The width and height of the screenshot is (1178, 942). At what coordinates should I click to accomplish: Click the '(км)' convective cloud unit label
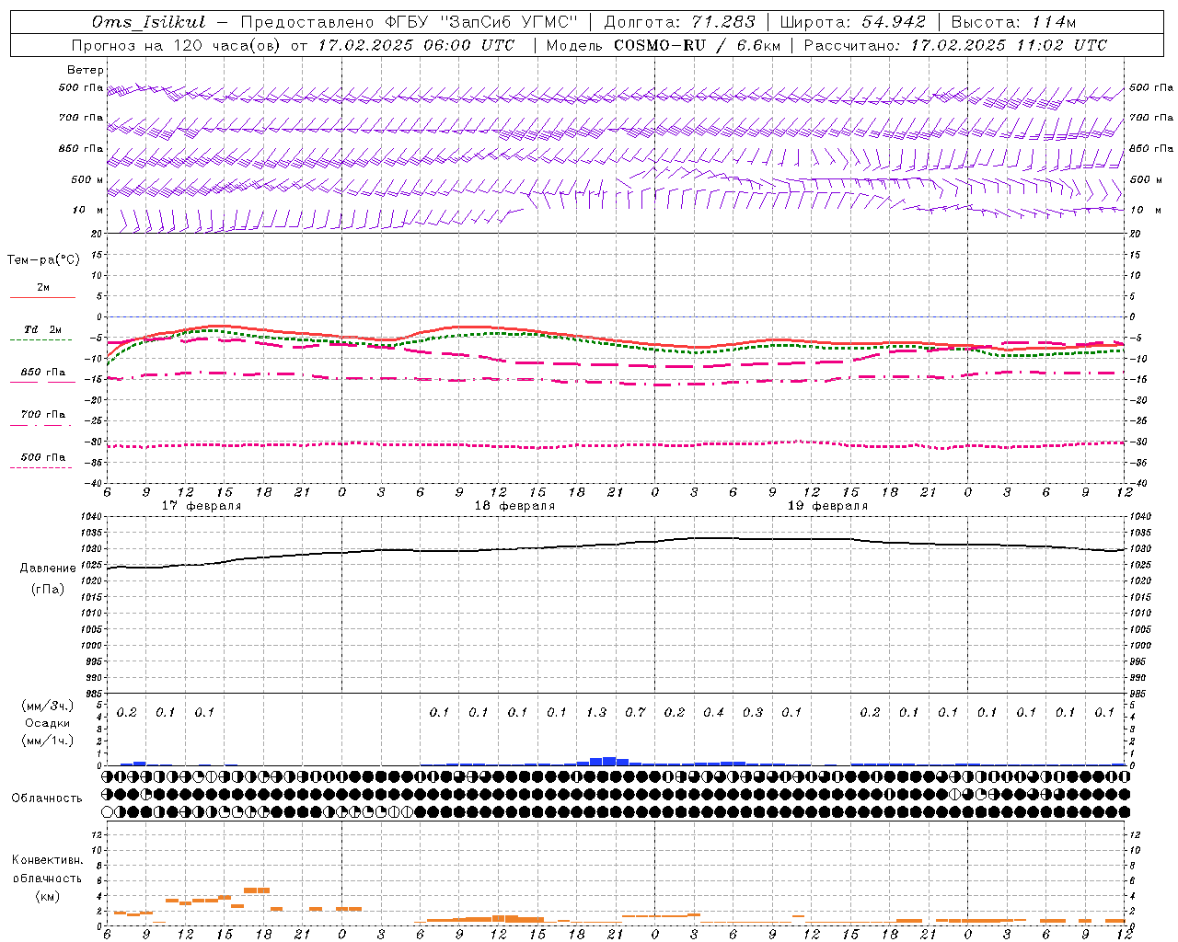click(47, 896)
